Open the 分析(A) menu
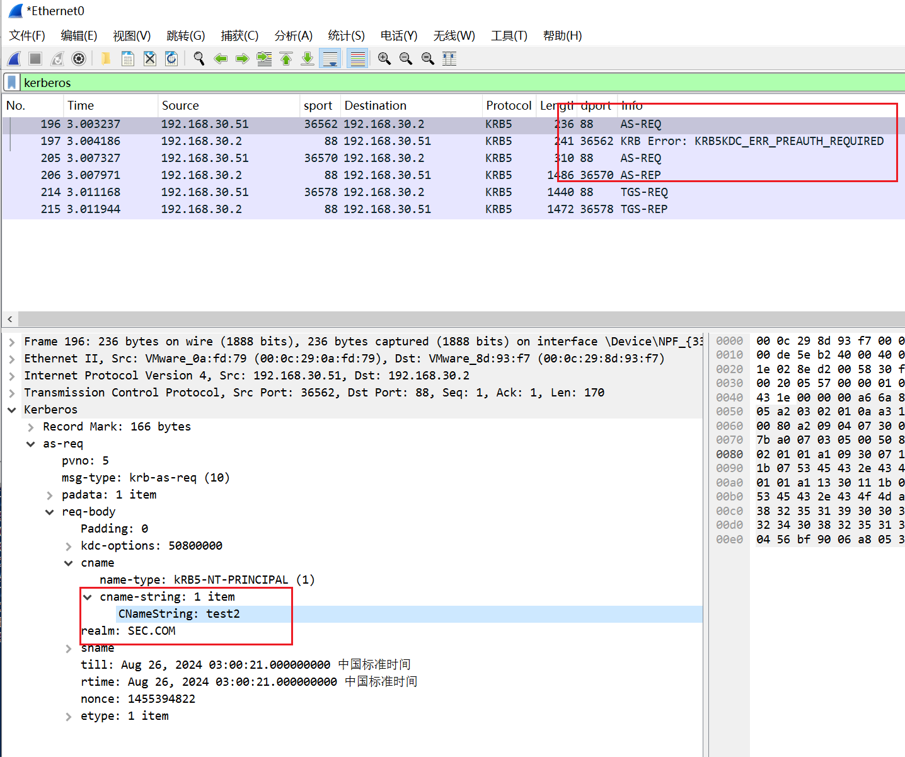 pyautogui.click(x=293, y=35)
